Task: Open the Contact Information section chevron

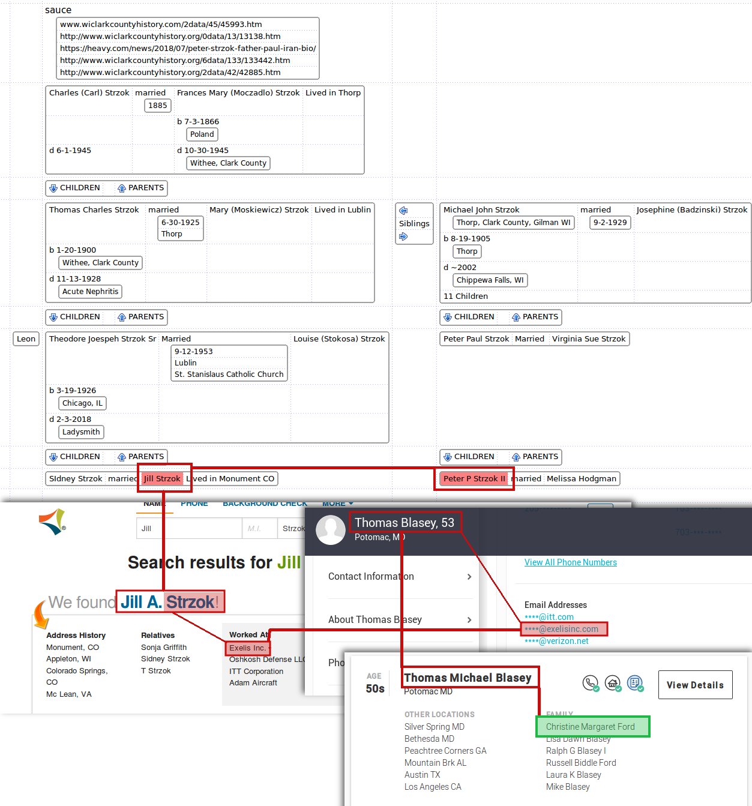Action: coord(469,577)
